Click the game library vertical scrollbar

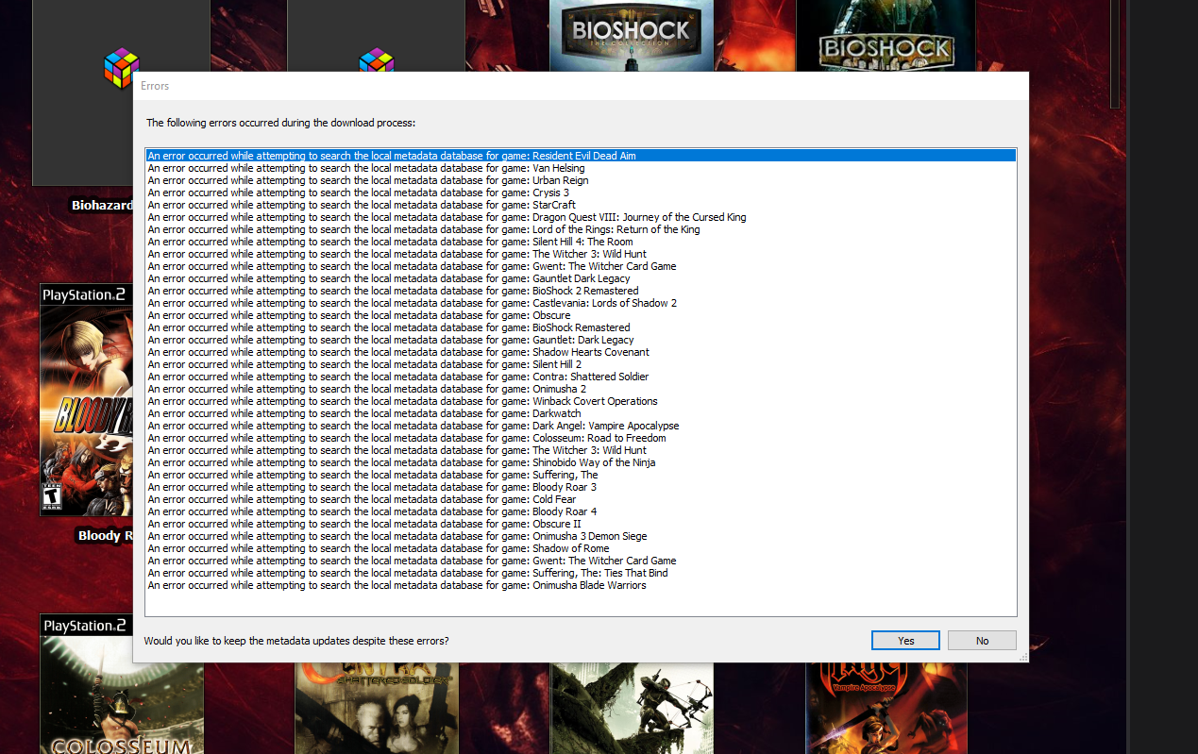click(1115, 54)
